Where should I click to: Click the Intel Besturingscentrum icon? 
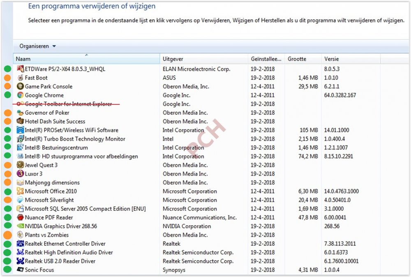pyautogui.click(x=20, y=148)
